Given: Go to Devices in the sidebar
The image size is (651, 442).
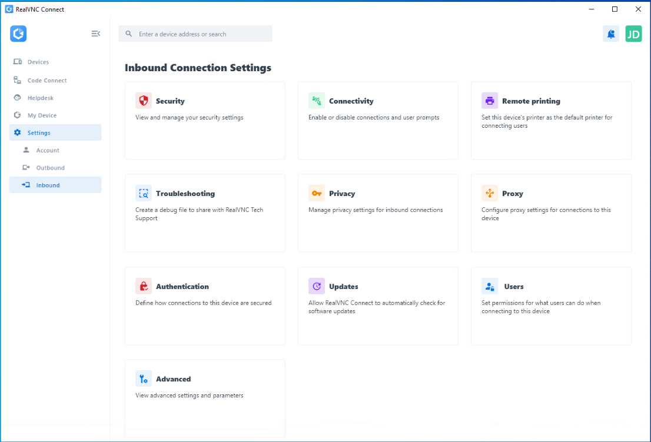Looking at the screenshot, I should 38,62.
